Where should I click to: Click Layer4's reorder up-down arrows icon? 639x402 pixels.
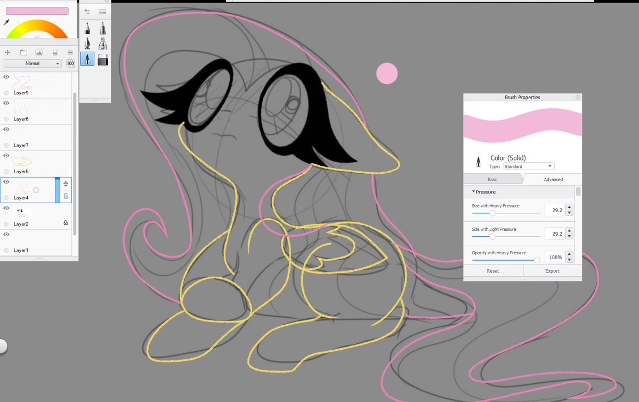coord(66,184)
